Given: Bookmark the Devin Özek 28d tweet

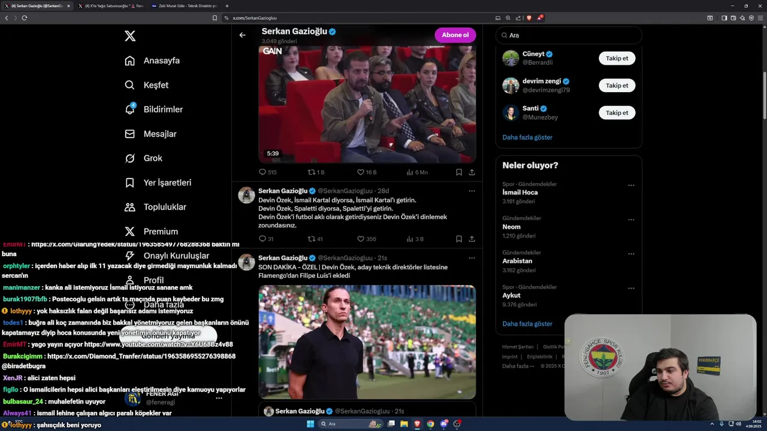Looking at the screenshot, I should [x=458, y=239].
